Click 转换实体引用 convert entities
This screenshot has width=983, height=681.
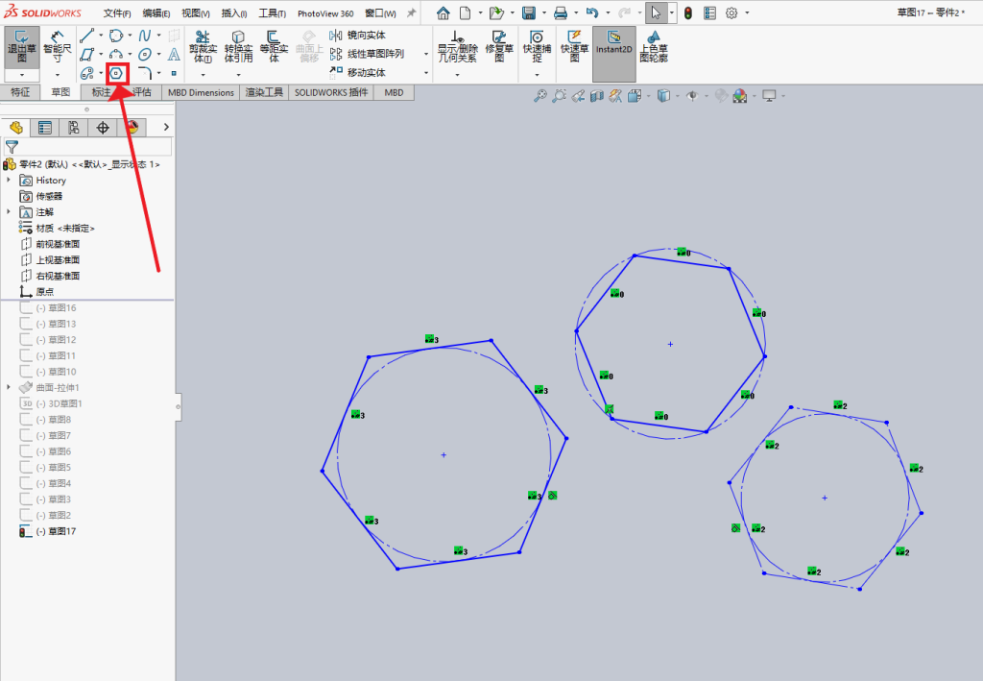pos(238,47)
